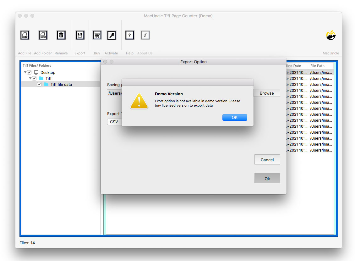355x261 pixels.
Task: Click Cancel in Export Option dialog
Action: (267, 160)
